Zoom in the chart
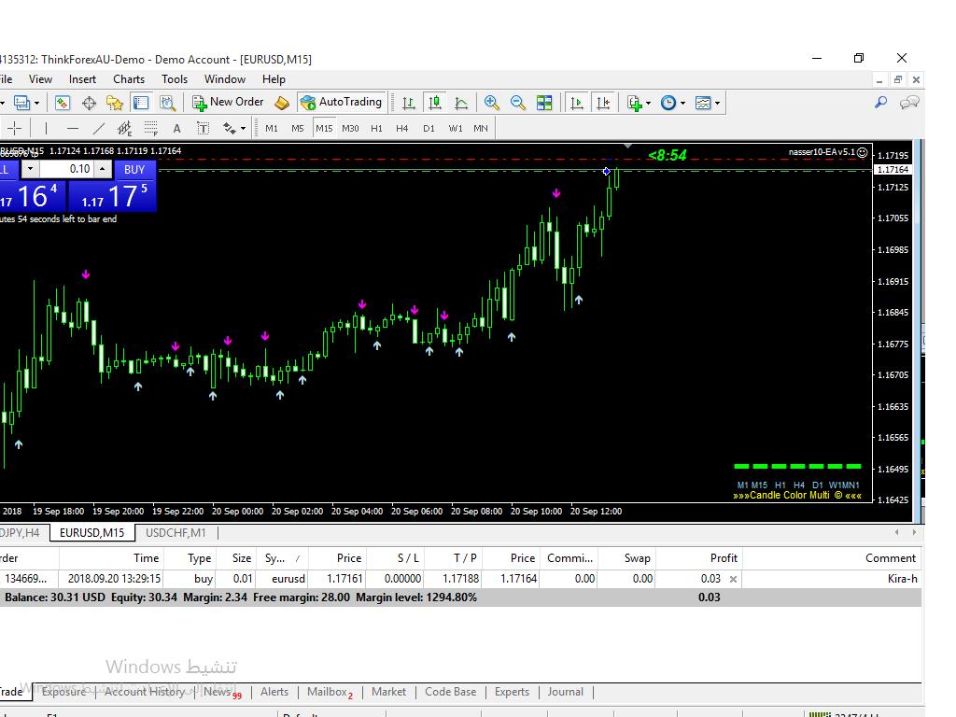This screenshot has width=956, height=717. (491, 103)
